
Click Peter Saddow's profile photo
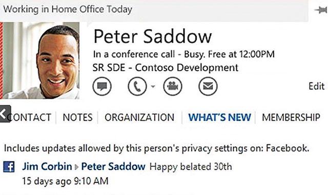41,60
